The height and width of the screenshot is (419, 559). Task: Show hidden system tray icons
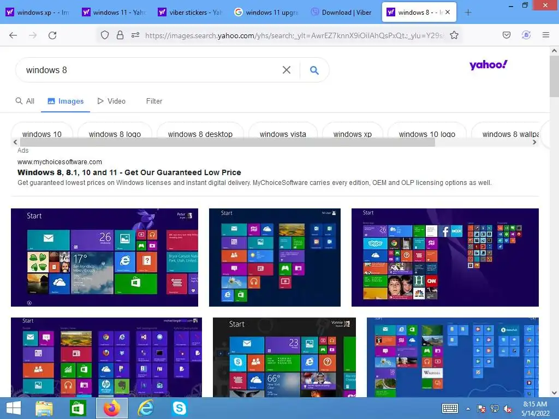468,409
